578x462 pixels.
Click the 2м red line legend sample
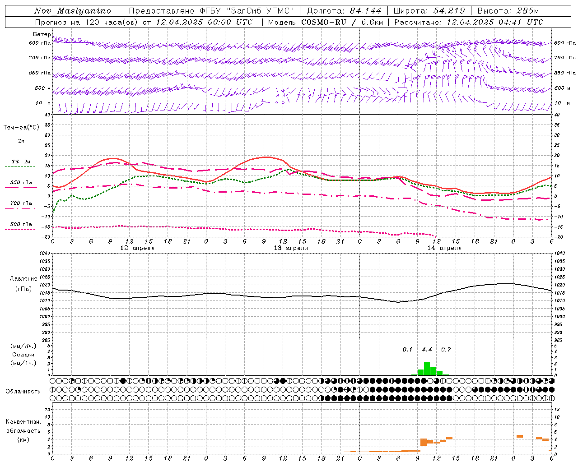coord(21,146)
